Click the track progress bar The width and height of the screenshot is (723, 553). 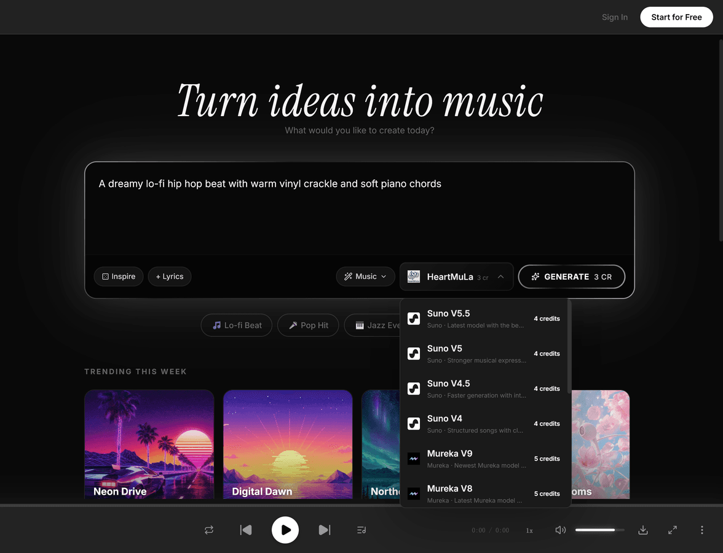click(x=361, y=506)
